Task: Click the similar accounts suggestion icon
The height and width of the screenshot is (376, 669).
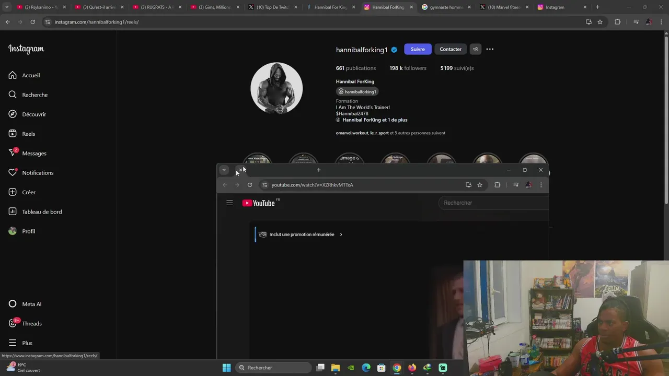Action: pyautogui.click(x=476, y=49)
